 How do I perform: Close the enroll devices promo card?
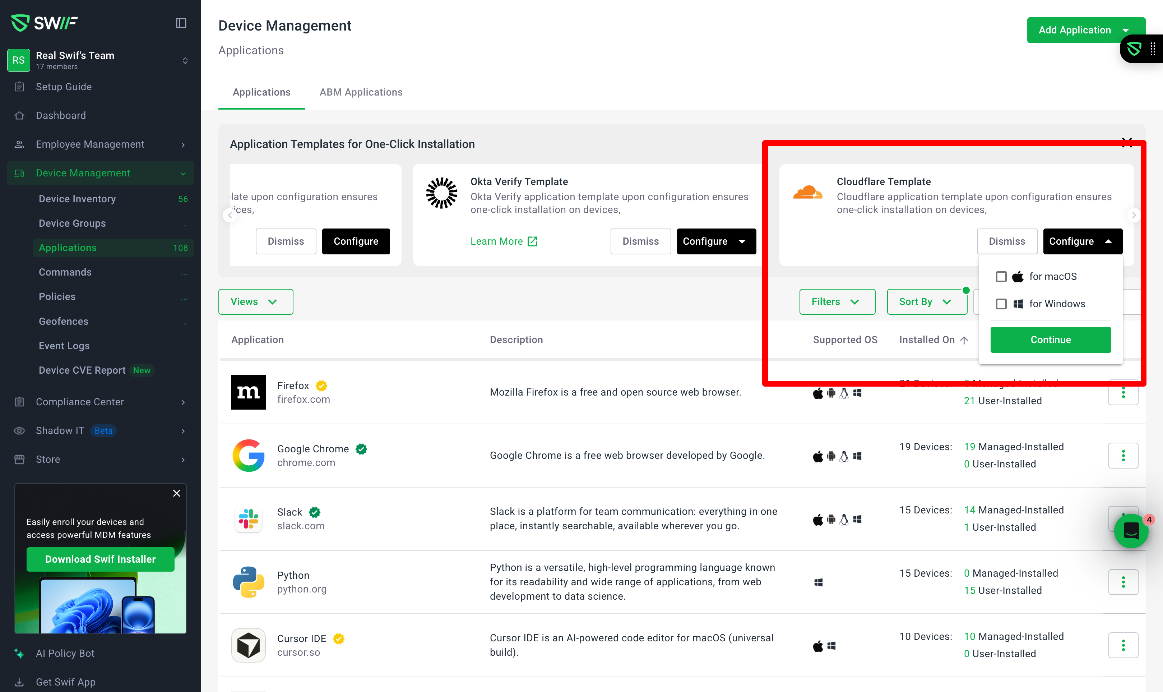tap(177, 493)
